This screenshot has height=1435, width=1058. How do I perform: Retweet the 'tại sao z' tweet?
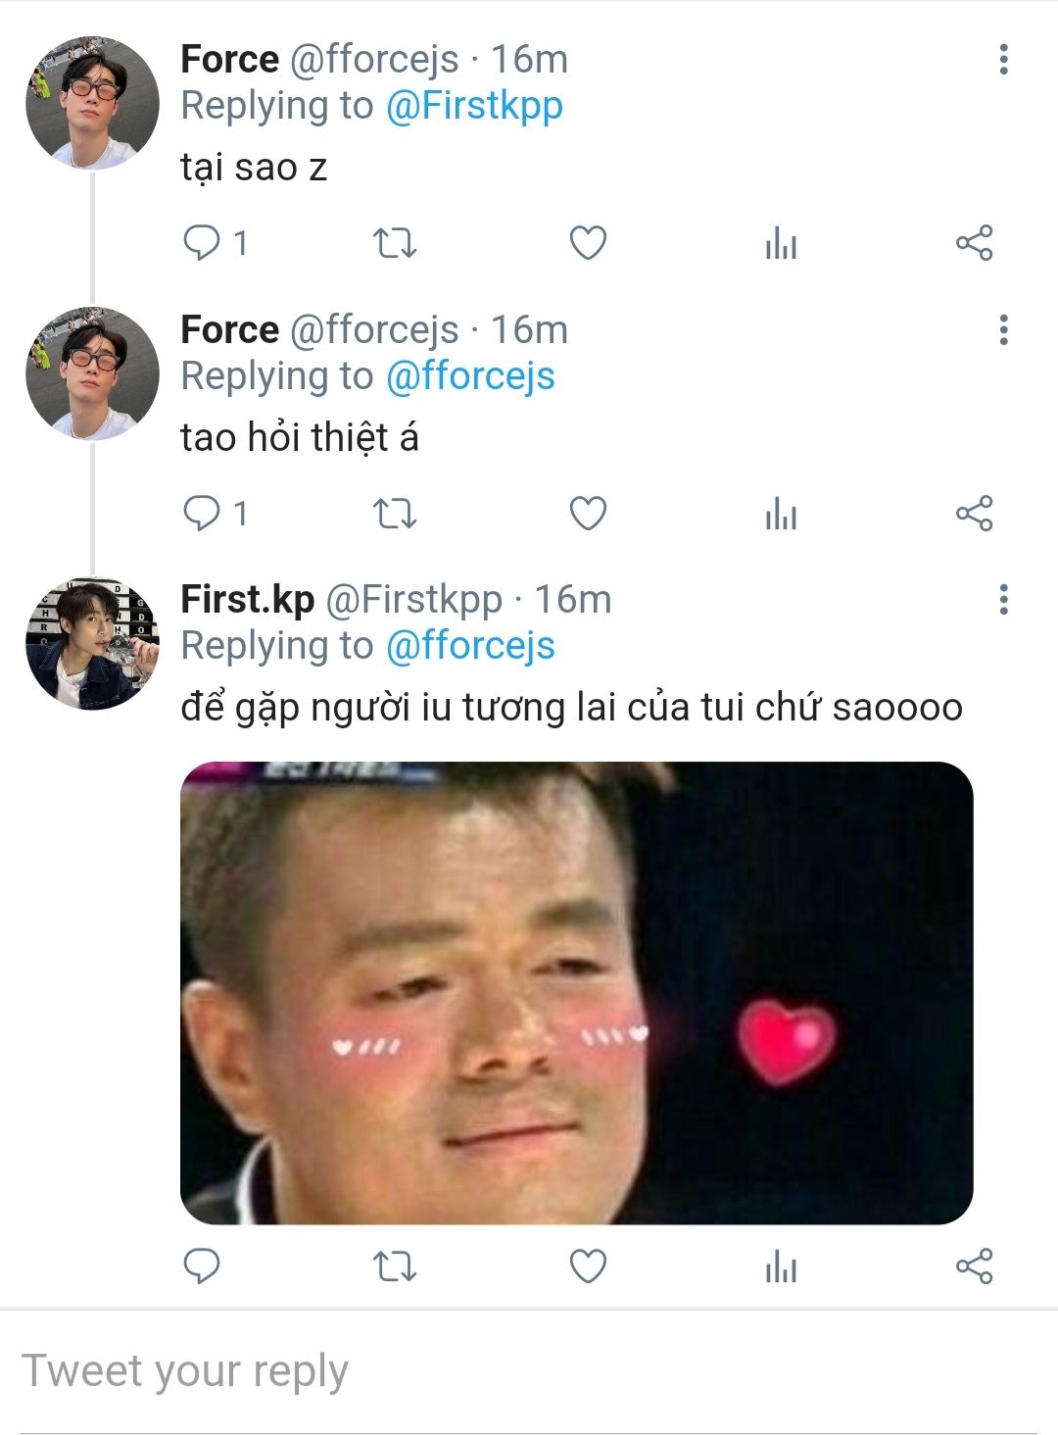pos(396,242)
